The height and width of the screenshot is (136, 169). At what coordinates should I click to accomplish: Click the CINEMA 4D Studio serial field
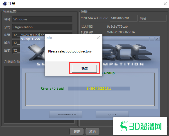123,18
